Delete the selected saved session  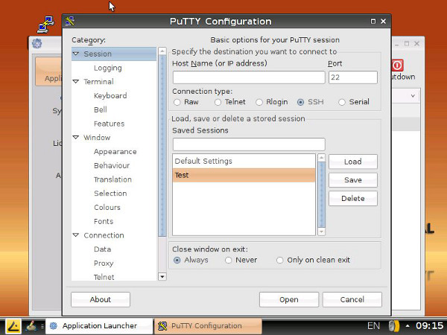pyautogui.click(x=353, y=199)
